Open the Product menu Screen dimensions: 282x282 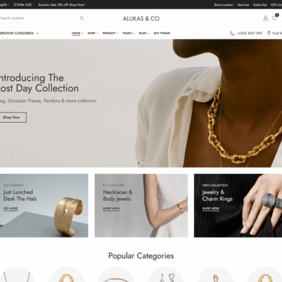coord(110,33)
